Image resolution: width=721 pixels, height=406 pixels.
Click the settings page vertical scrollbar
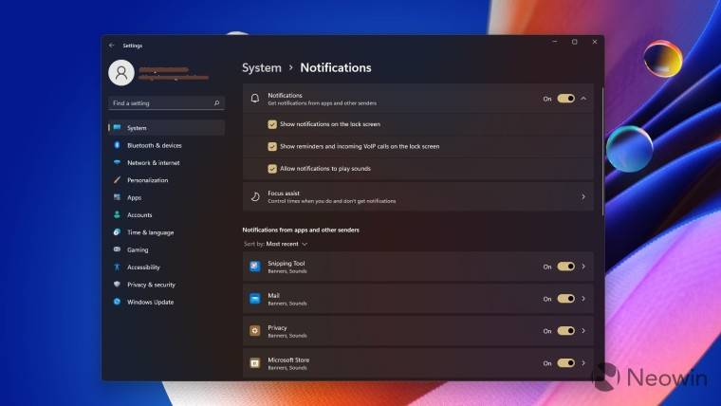601,150
